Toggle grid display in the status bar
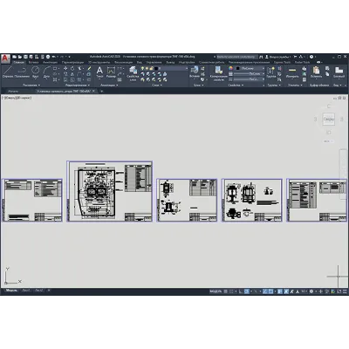Viewport: 349px width, 349px height. (226, 291)
